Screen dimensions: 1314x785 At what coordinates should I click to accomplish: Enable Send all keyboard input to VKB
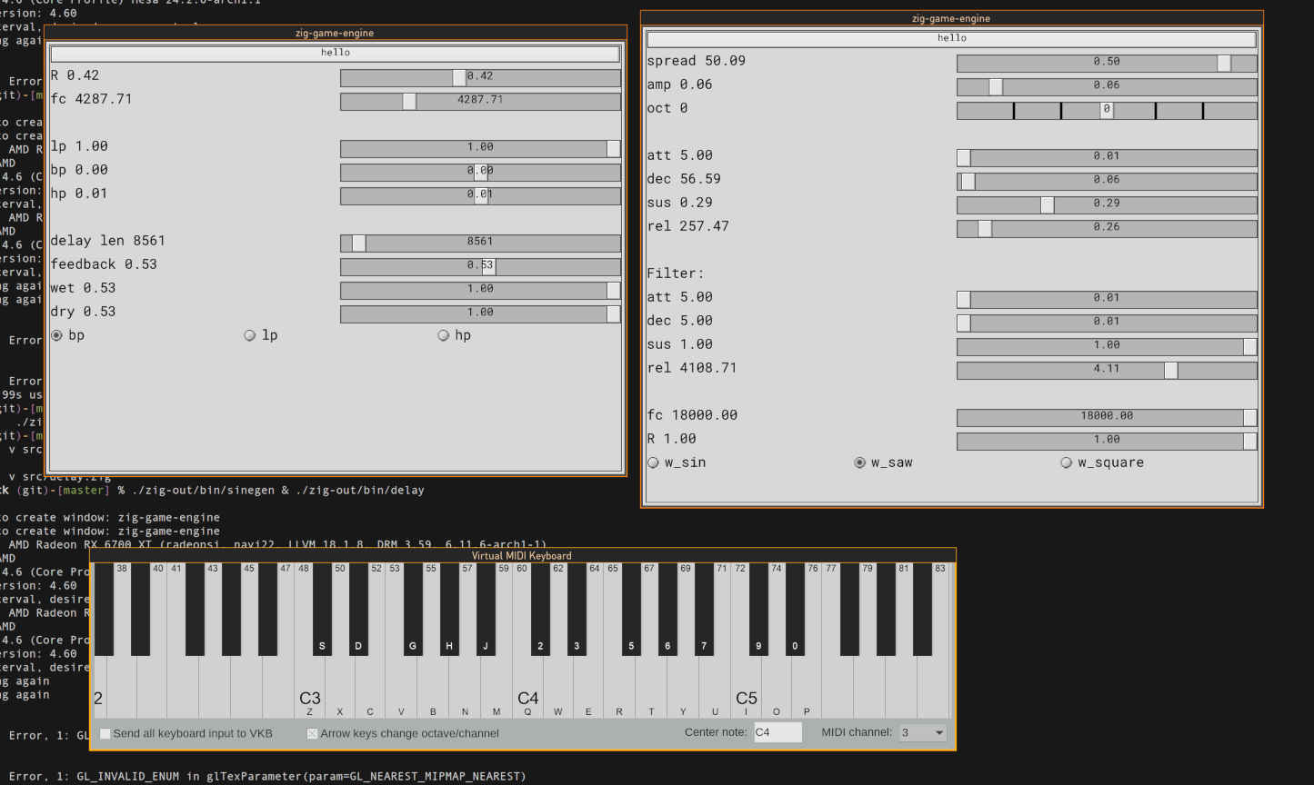[105, 733]
